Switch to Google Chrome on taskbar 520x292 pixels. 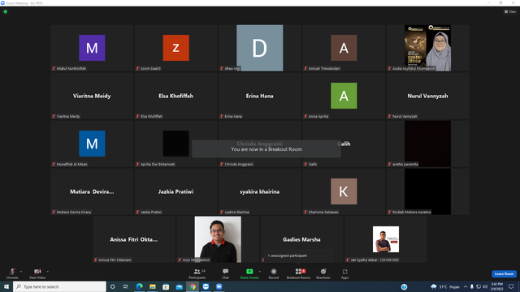pos(193,286)
